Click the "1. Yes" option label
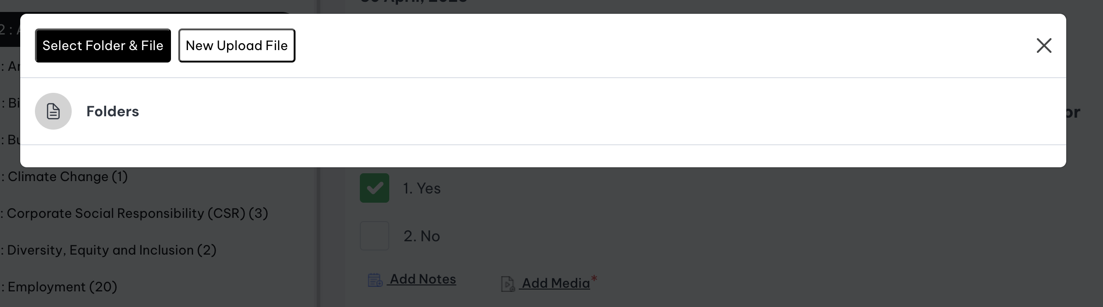The image size is (1103, 307). tap(422, 188)
